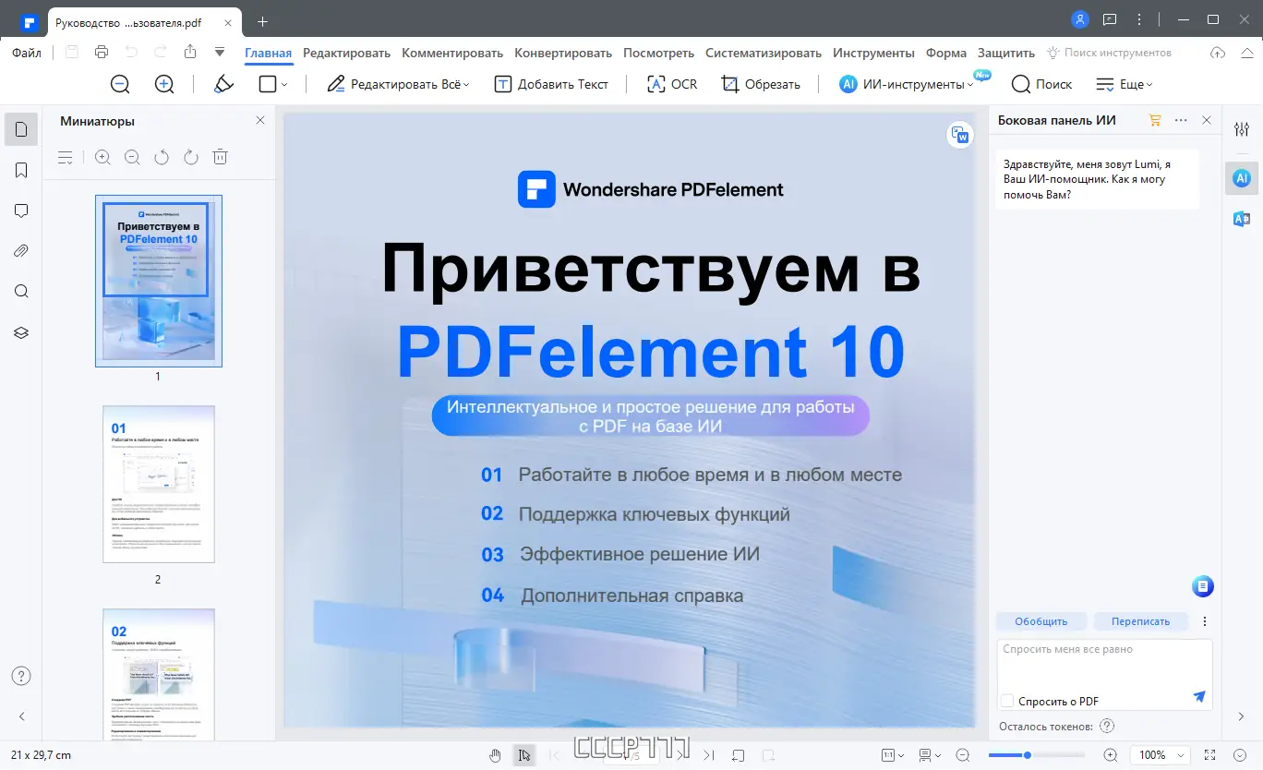The image size is (1263, 770).
Task: Select the OCR tool on the toolbar
Action: [670, 84]
